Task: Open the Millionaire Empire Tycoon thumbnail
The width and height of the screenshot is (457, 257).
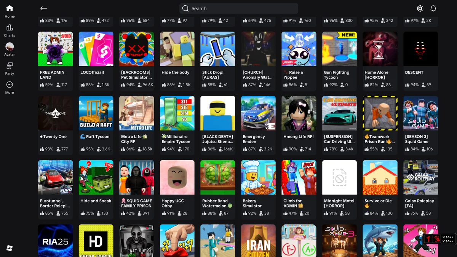Action: 177,113
